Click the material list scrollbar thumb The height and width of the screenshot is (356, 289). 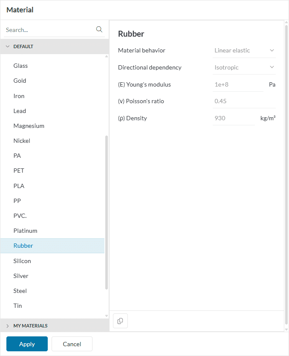coord(107,213)
